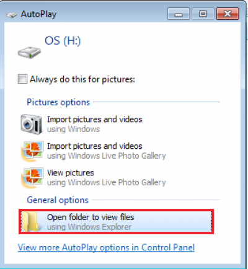This screenshot has height=269, width=248.
Task: Click the Photo Gallery icon beside View pictures
Action: click(x=32, y=178)
